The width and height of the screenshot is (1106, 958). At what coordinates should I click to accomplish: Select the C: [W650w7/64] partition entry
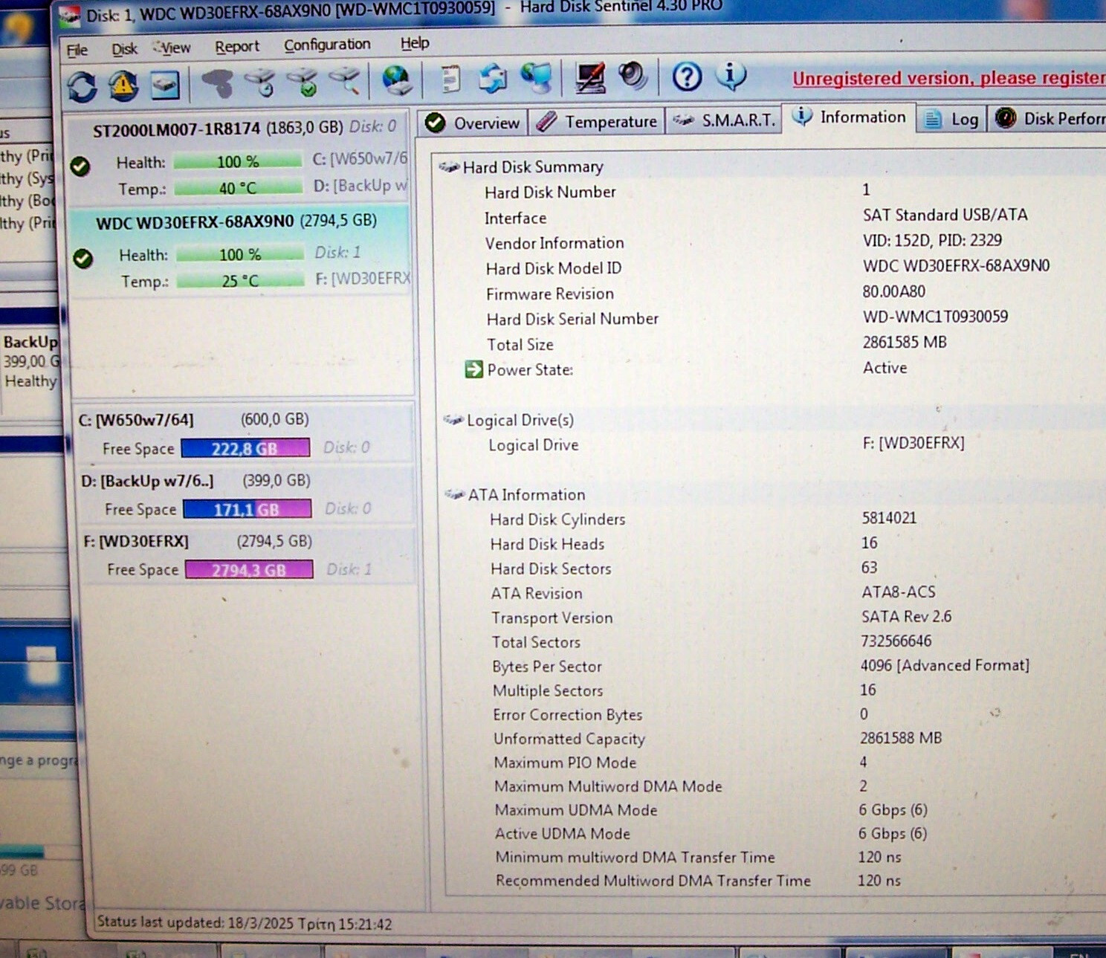pyautogui.click(x=245, y=434)
